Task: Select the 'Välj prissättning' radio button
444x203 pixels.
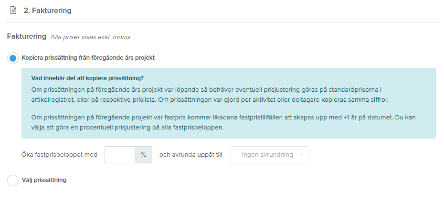Action: click(13, 181)
